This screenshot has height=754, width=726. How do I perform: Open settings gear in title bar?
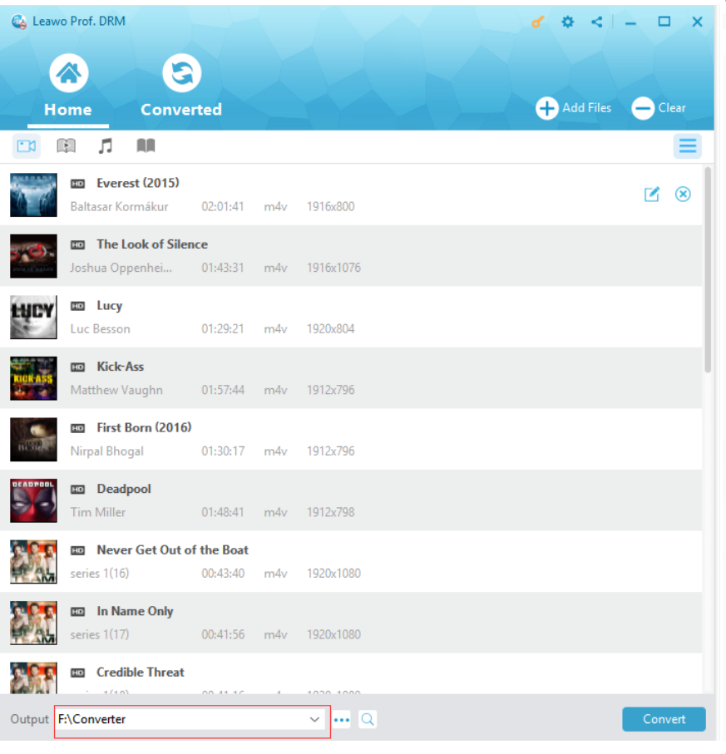click(x=568, y=22)
